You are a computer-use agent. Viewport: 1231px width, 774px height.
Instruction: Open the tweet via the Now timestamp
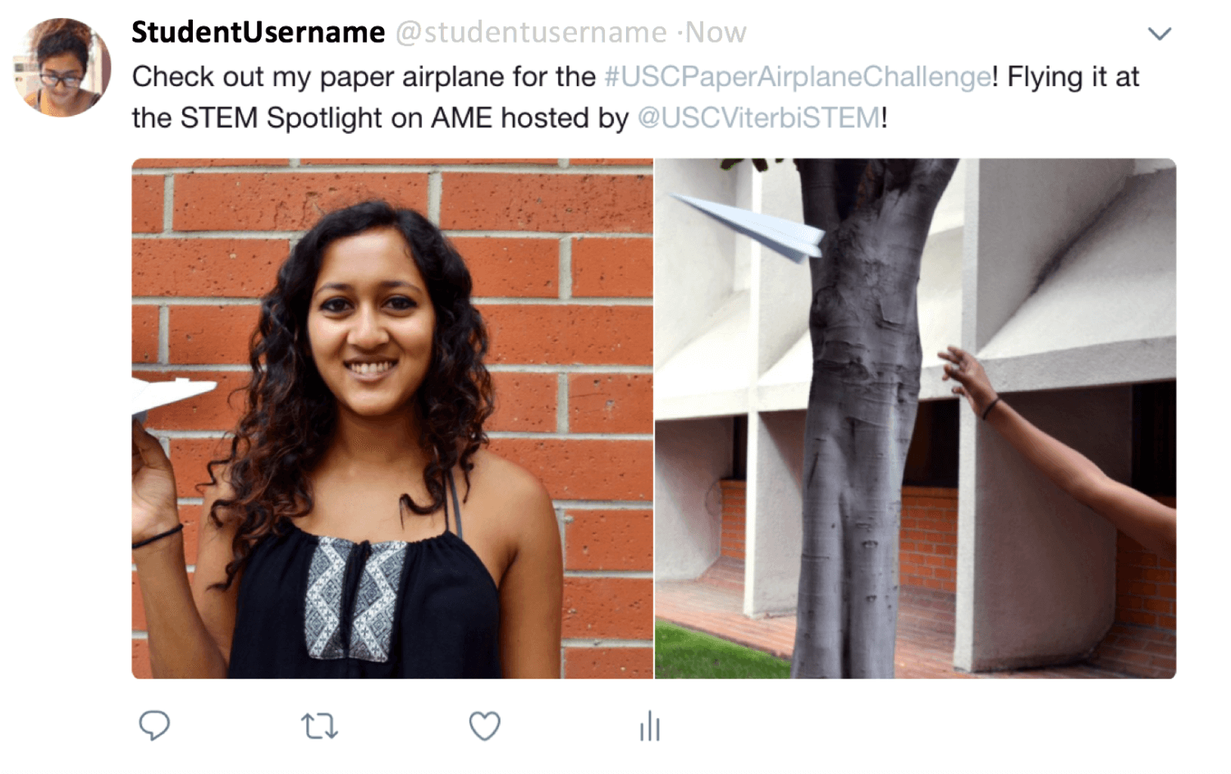click(x=715, y=33)
